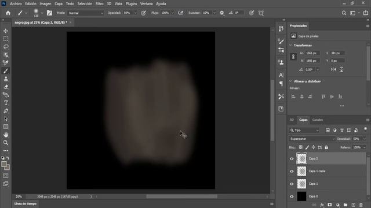Viewport: 371px width, 208px height.
Task: Switch to the Canales tab
Action: pos(317,120)
